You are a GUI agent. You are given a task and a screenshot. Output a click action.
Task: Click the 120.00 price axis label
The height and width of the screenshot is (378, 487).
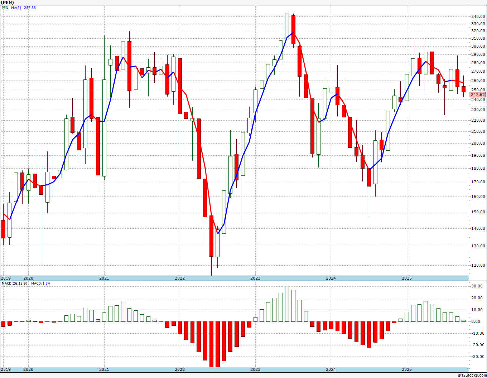pos(478,265)
